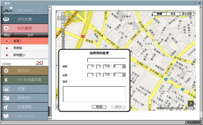This screenshot has width=203, height=125.
Task: Click star icon of 黎明國小 favorite
Action: (x=7, y=55)
